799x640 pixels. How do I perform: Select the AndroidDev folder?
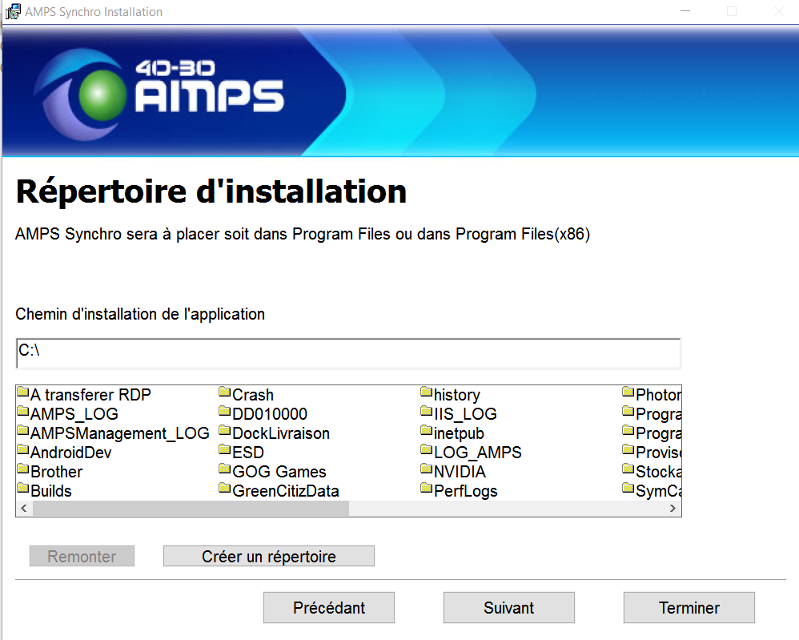point(70,453)
